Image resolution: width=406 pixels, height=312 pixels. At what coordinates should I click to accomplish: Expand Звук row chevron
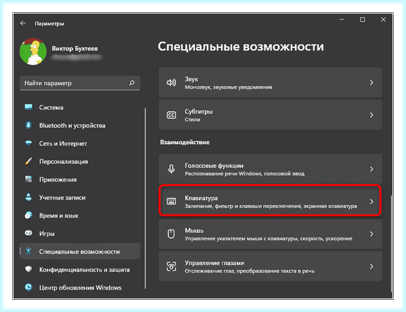tap(371, 83)
